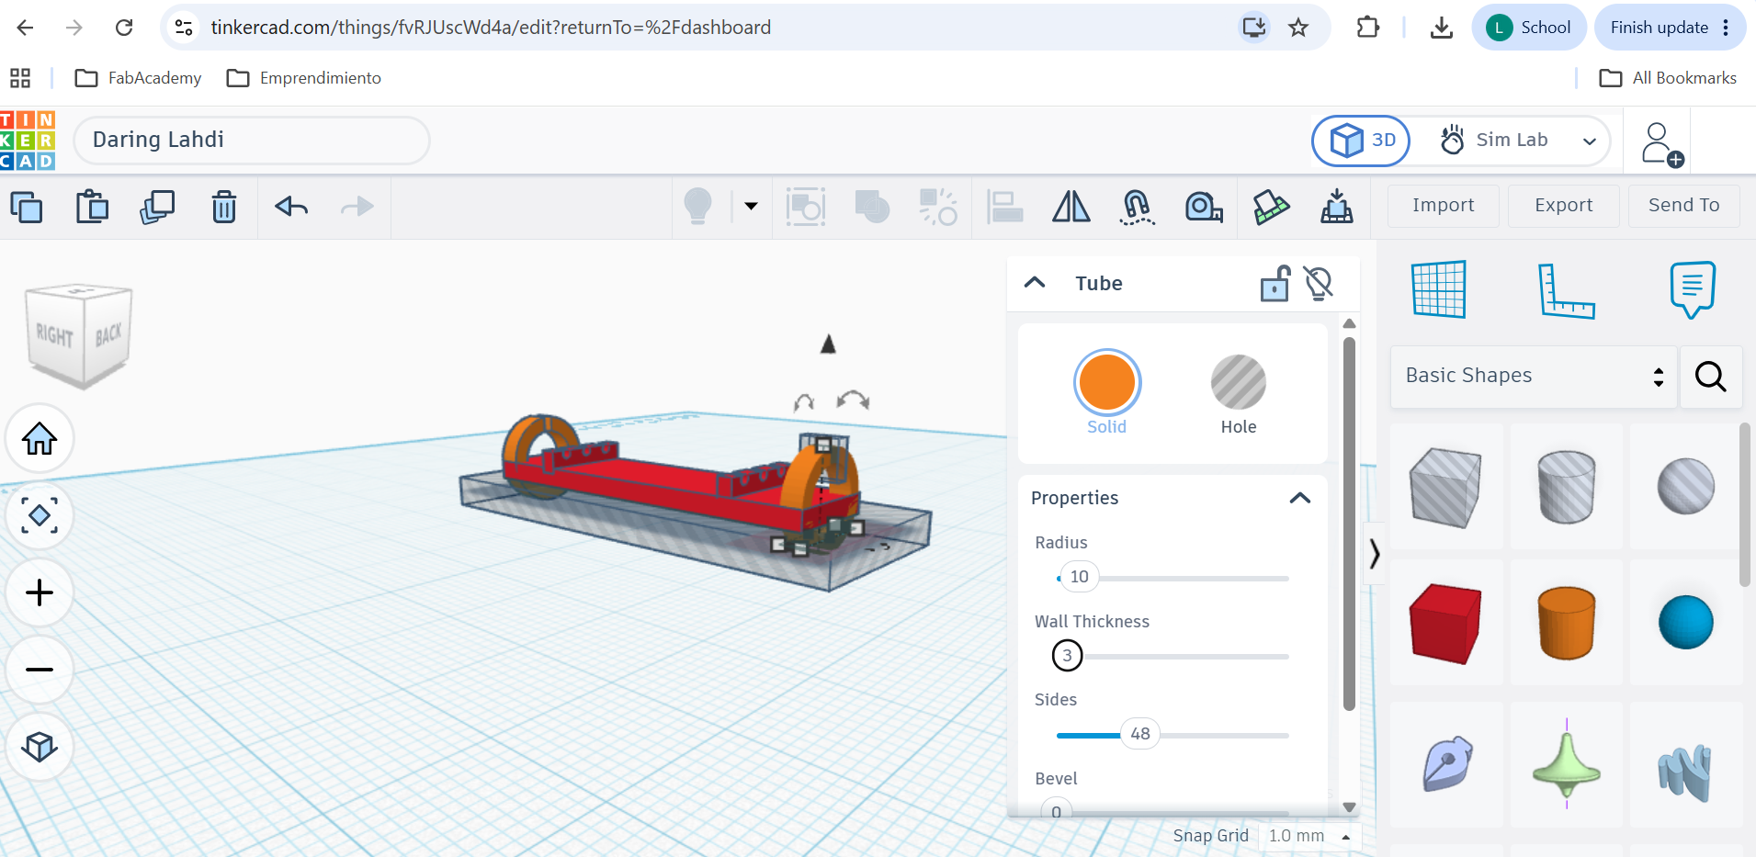This screenshot has width=1756, height=857.
Task: Click the Import button
Action: pos(1444,205)
